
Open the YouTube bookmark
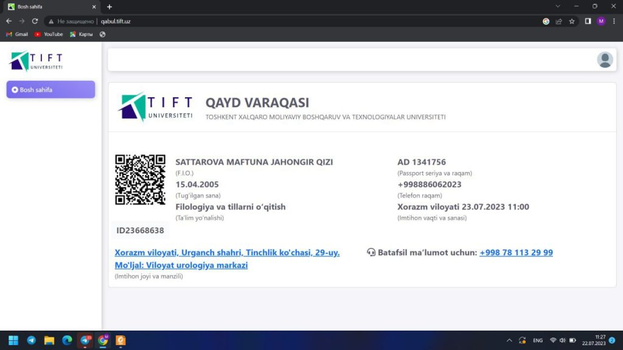click(49, 35)
